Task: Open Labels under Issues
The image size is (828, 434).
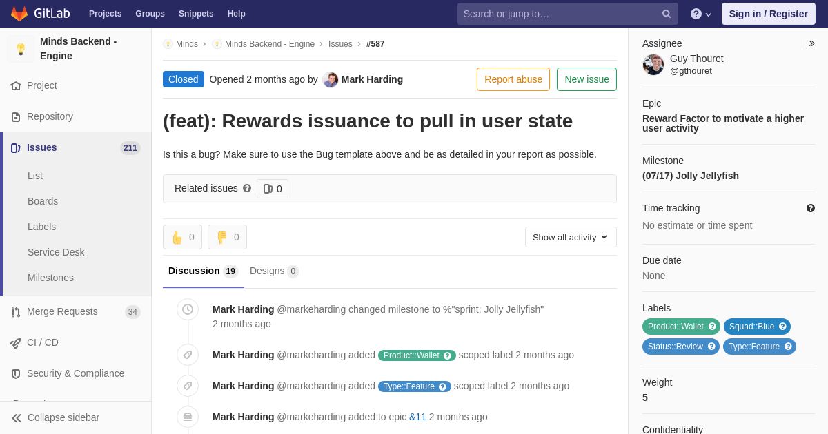Action: point(41,227)
